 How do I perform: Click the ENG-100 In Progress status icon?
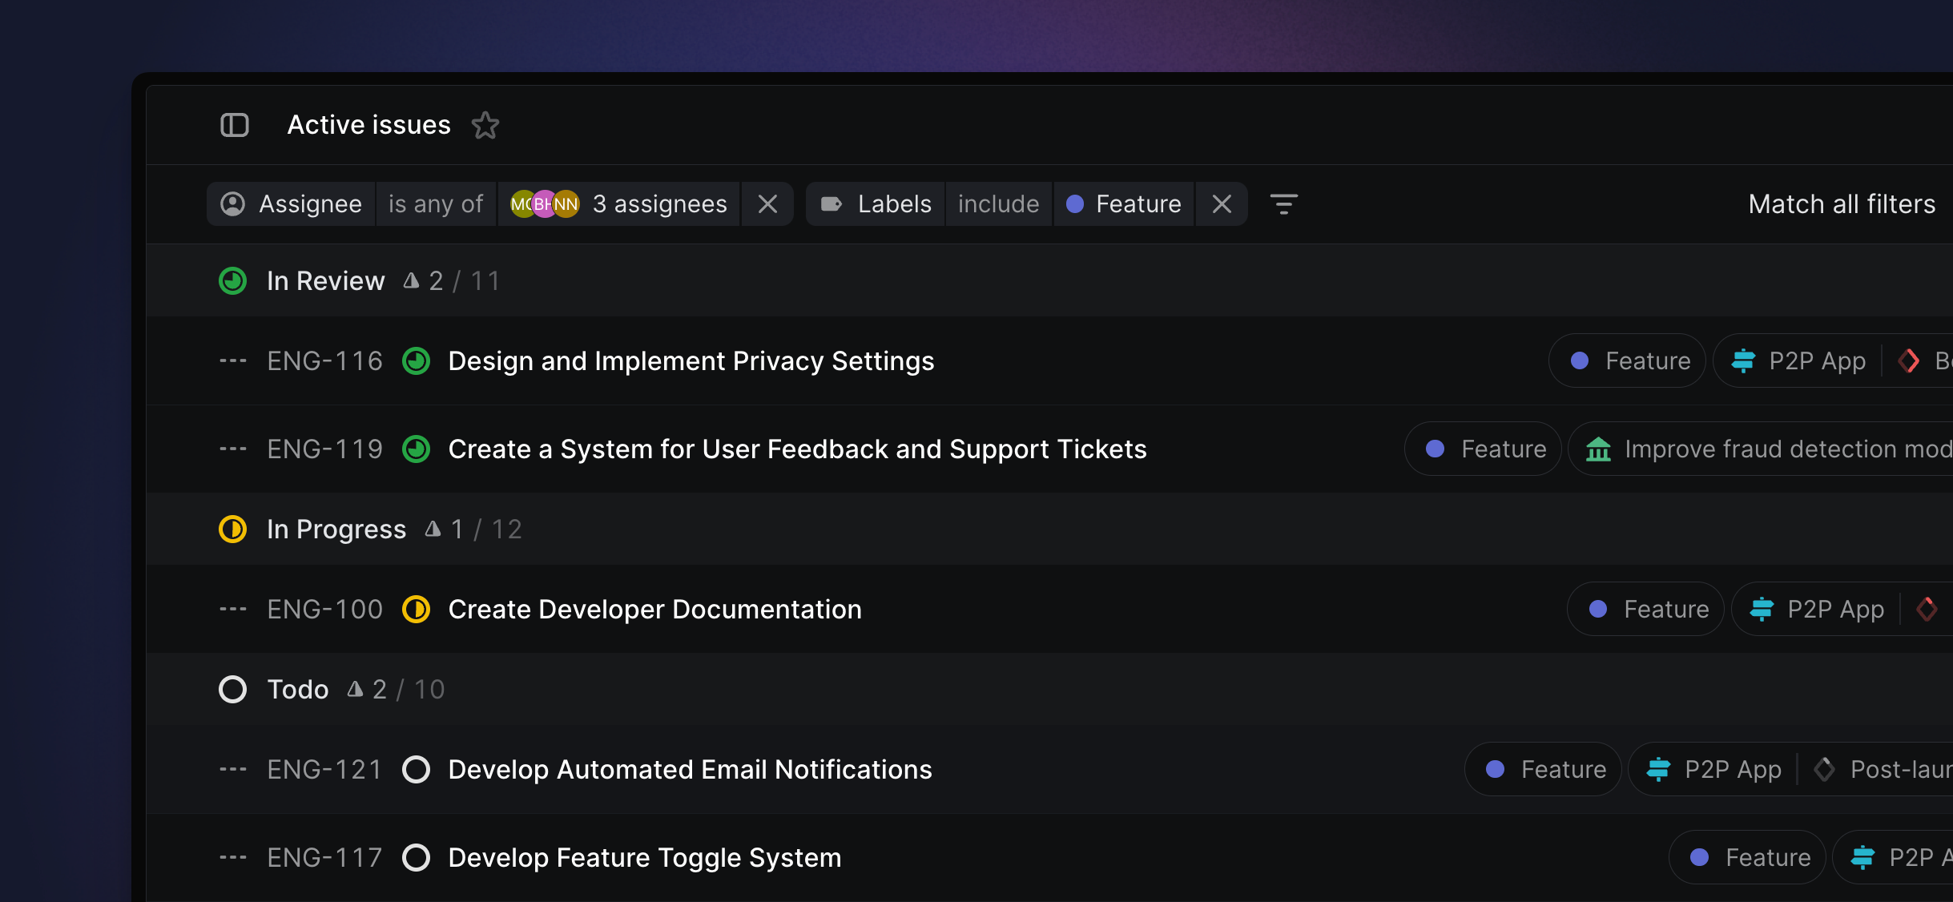[x=416, y=610]
